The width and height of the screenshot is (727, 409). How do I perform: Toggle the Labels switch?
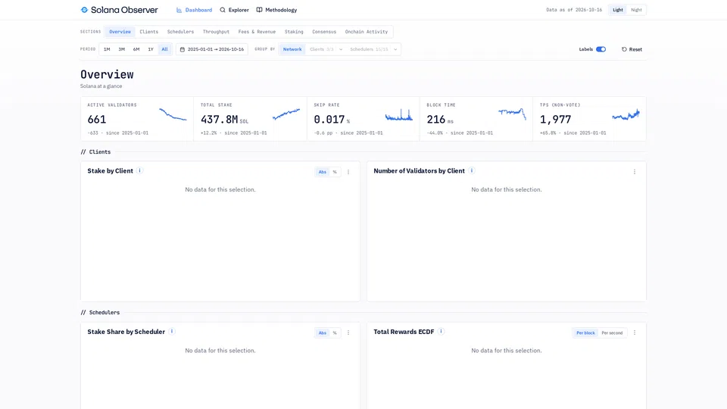(601, 49)
